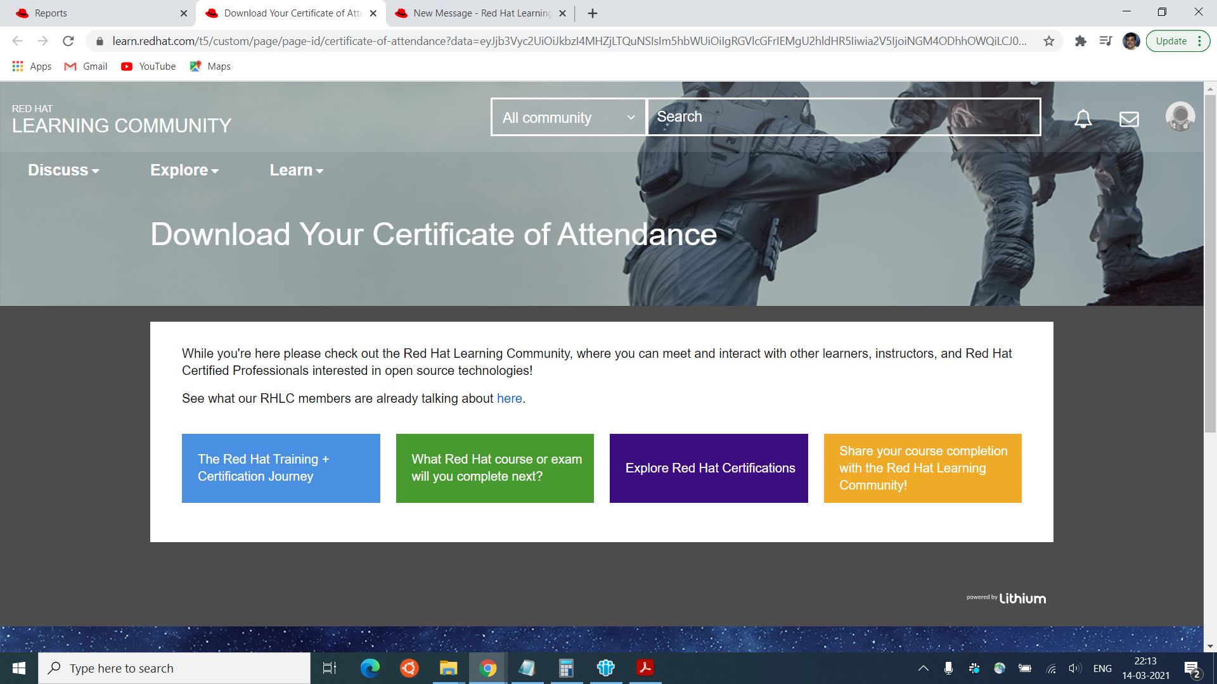Click the Apps grid icon in bookmarks bar
This screenshot has width=1217, height=684.
click(18, 66)
